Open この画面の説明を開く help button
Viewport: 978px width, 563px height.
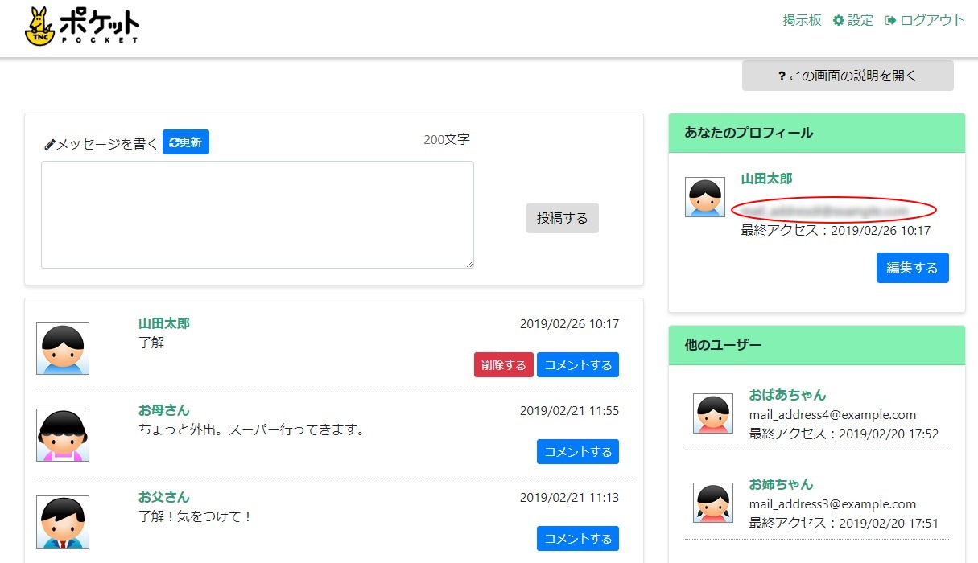[848, 76]
